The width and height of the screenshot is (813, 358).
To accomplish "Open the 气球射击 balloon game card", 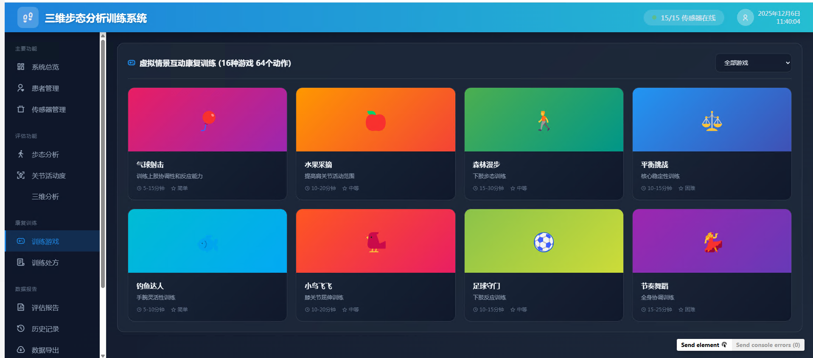I will [x=207, y=143].
